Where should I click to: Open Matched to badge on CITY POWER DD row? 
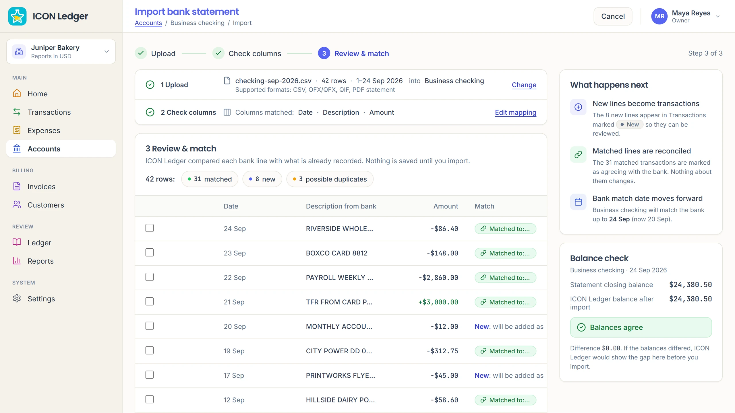click(x=505, y=351)
